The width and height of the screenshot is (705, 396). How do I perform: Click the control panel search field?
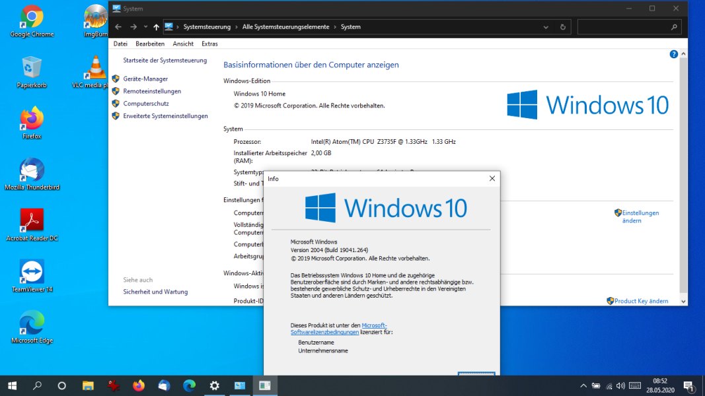[629, 27]
